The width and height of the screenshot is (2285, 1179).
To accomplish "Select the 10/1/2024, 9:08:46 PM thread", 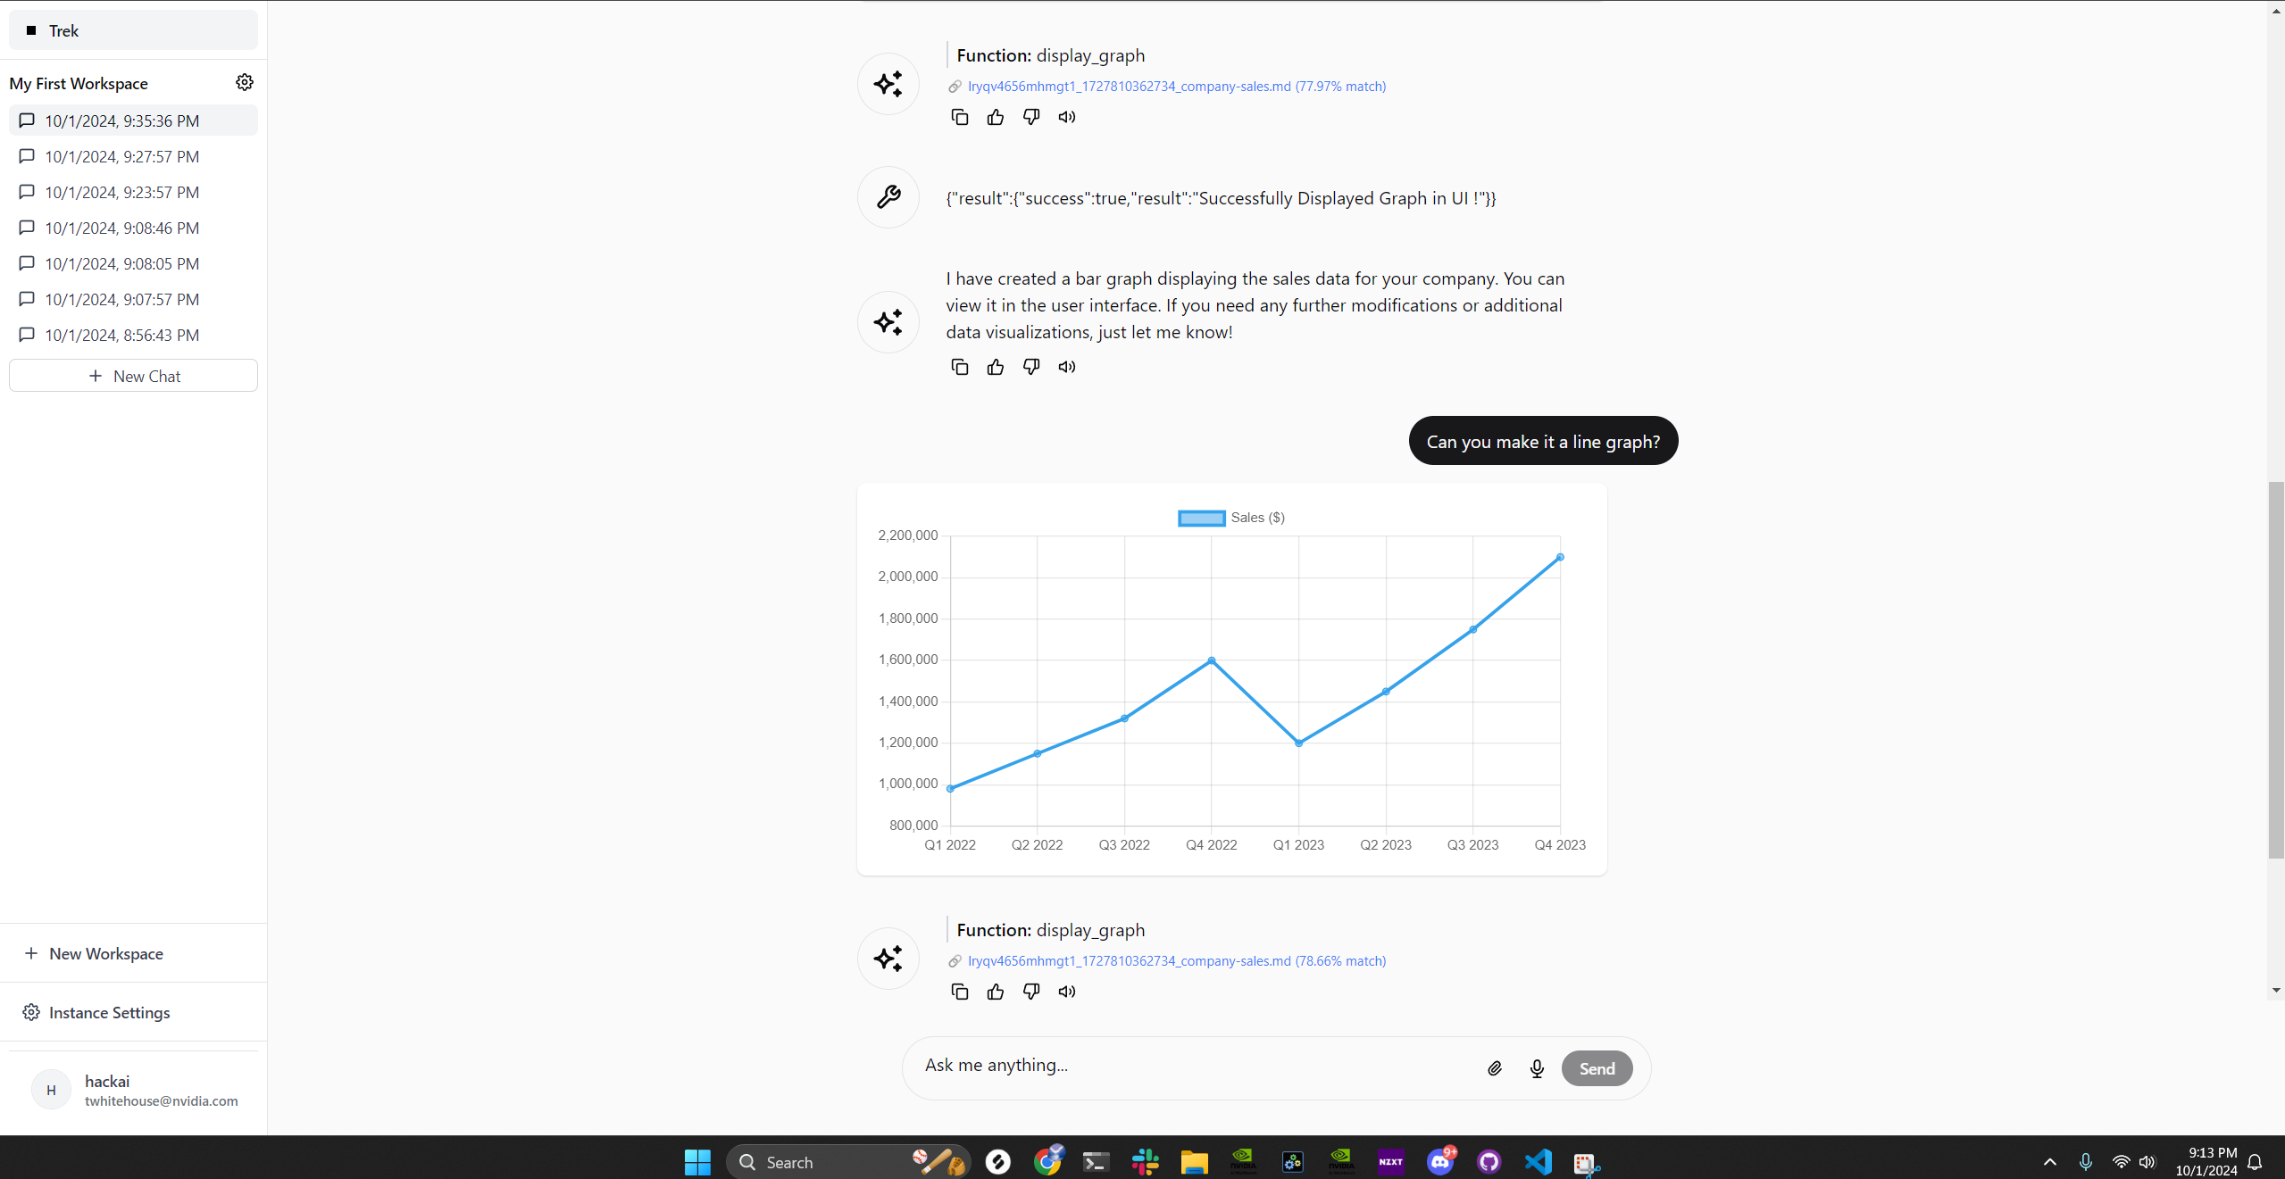I will tap(121, 228).
